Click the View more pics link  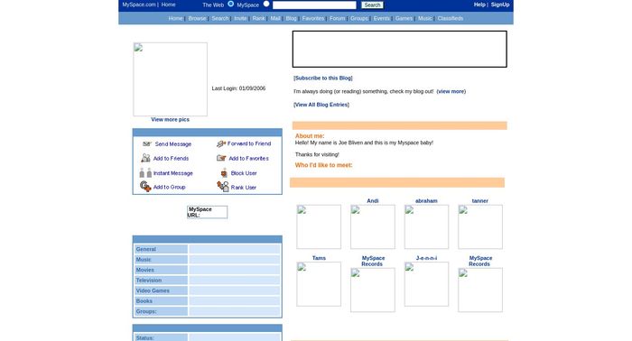coord(170,120)
